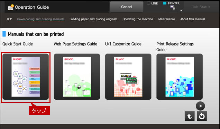Tap the U/I Customize Guide title
Image resolution: width=220 pixels, height=129 pixels.
click(123, 44)
